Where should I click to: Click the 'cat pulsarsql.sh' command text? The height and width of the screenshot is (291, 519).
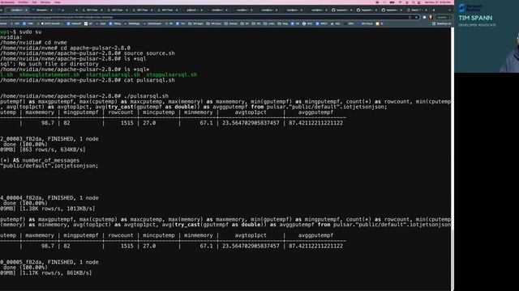click(149, 80)
